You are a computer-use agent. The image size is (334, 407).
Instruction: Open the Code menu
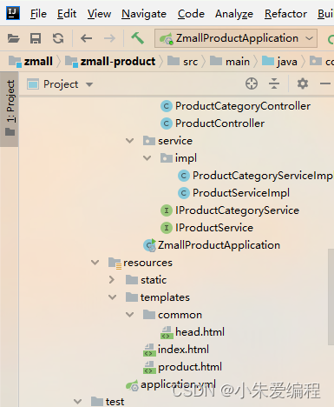tap(191, 14)
